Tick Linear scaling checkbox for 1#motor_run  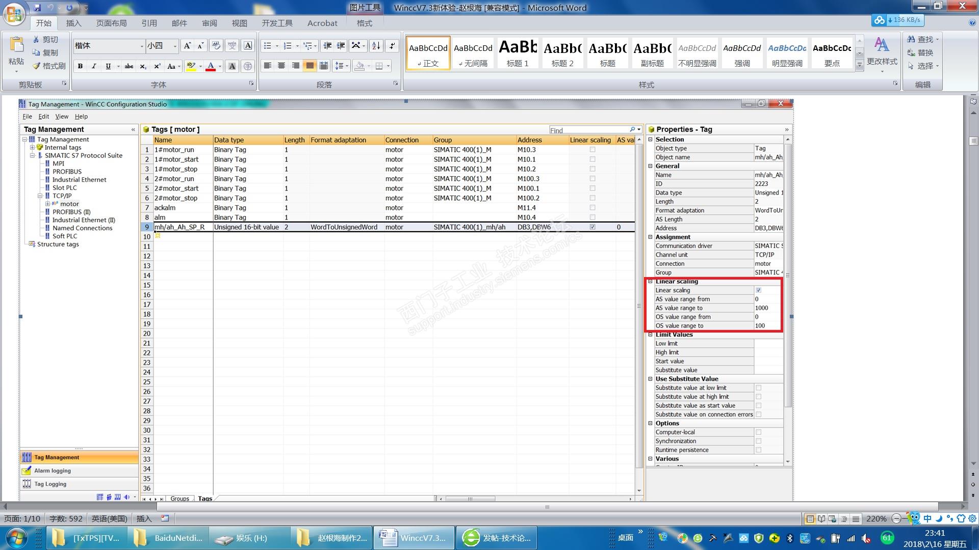[592, 150]
